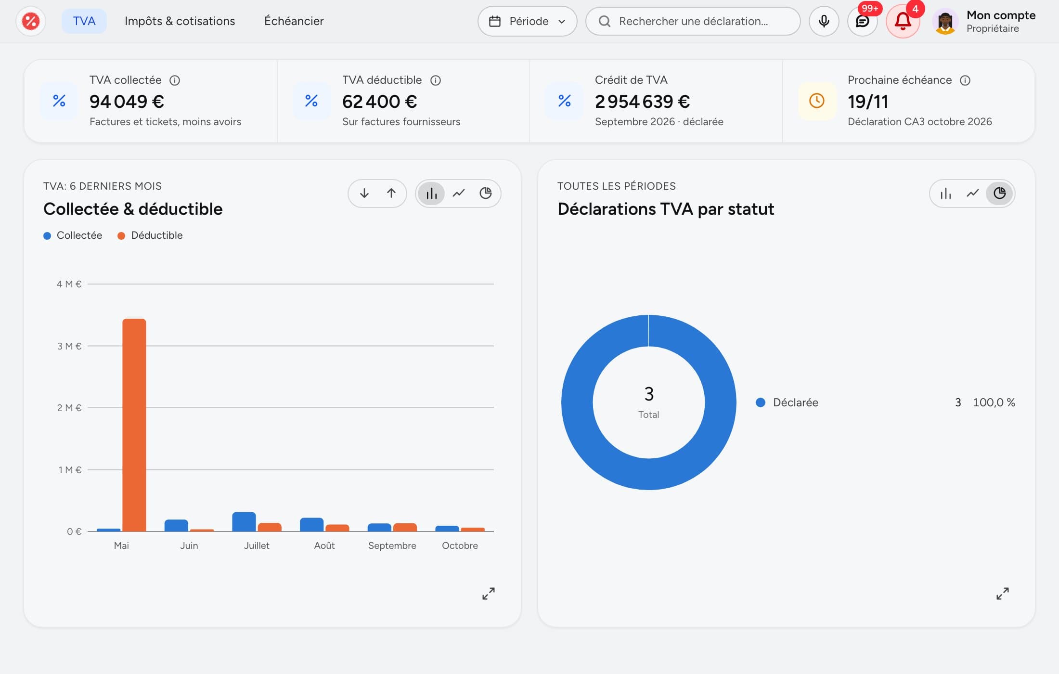The height and width of the screenshot is (674, 1059).
Task: Click the 100,0 % value in legend
Action: click(x=994, y=402)
